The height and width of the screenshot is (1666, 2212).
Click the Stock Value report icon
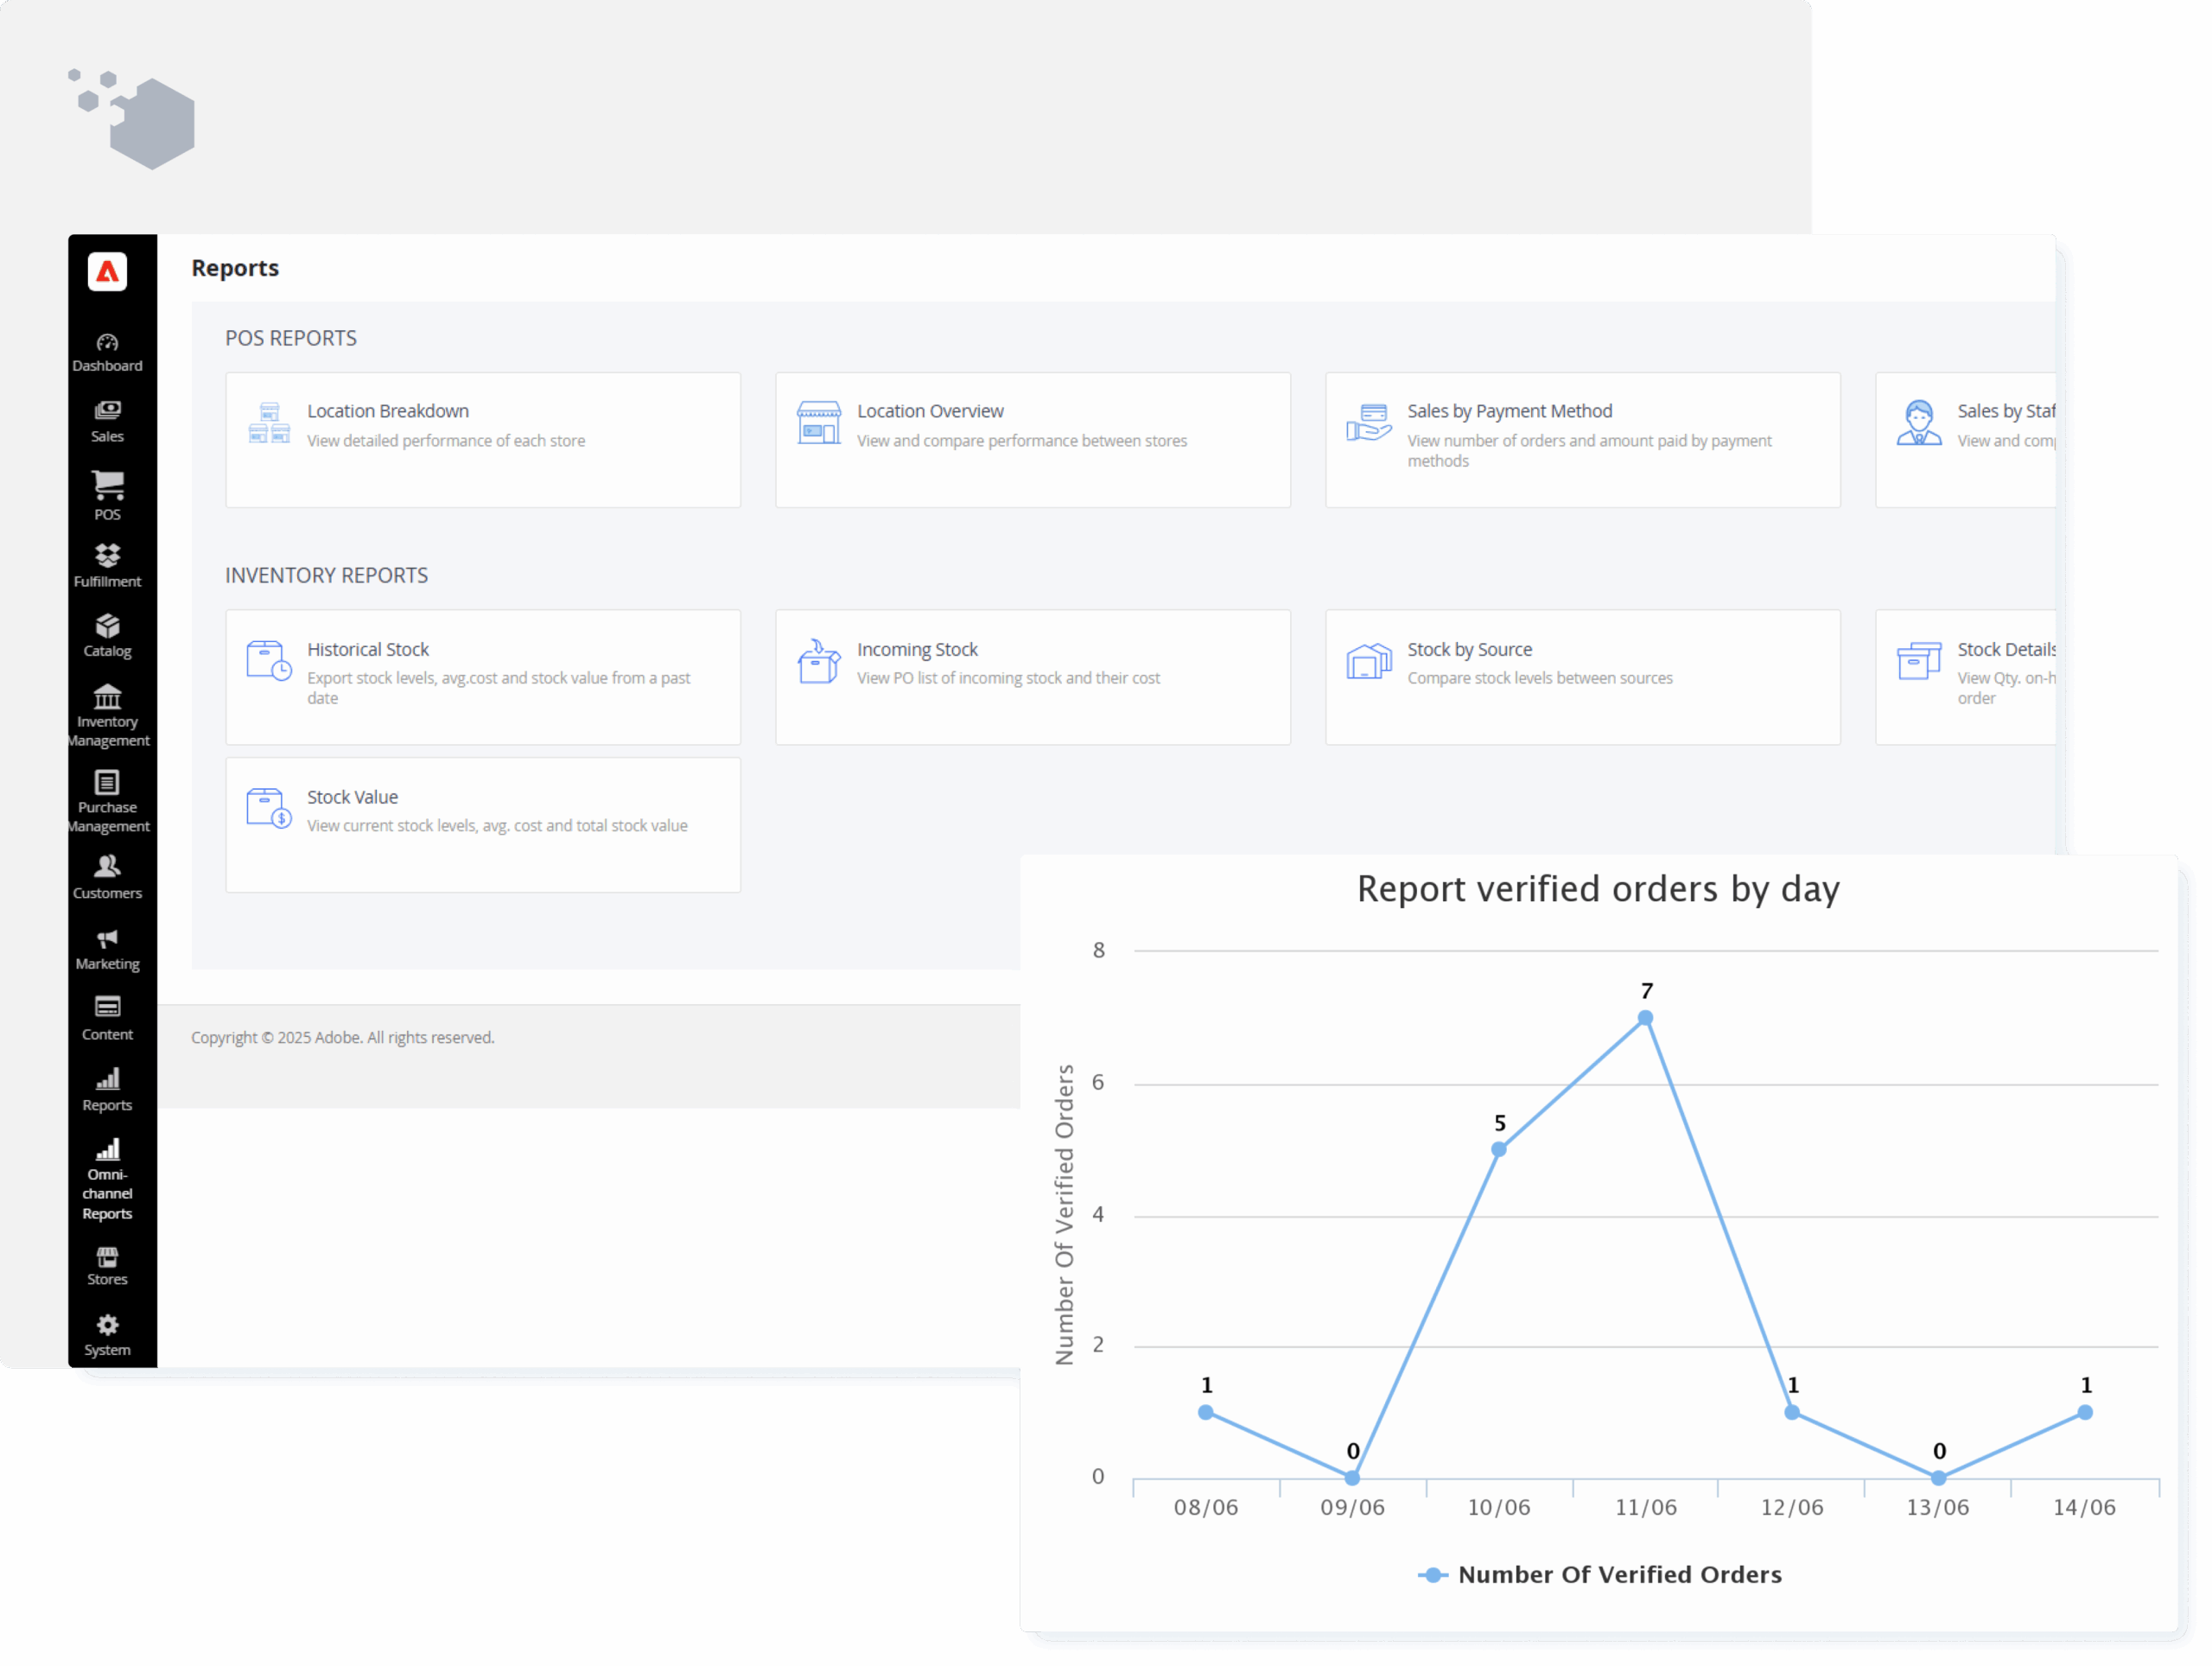[x=269, y=810]
